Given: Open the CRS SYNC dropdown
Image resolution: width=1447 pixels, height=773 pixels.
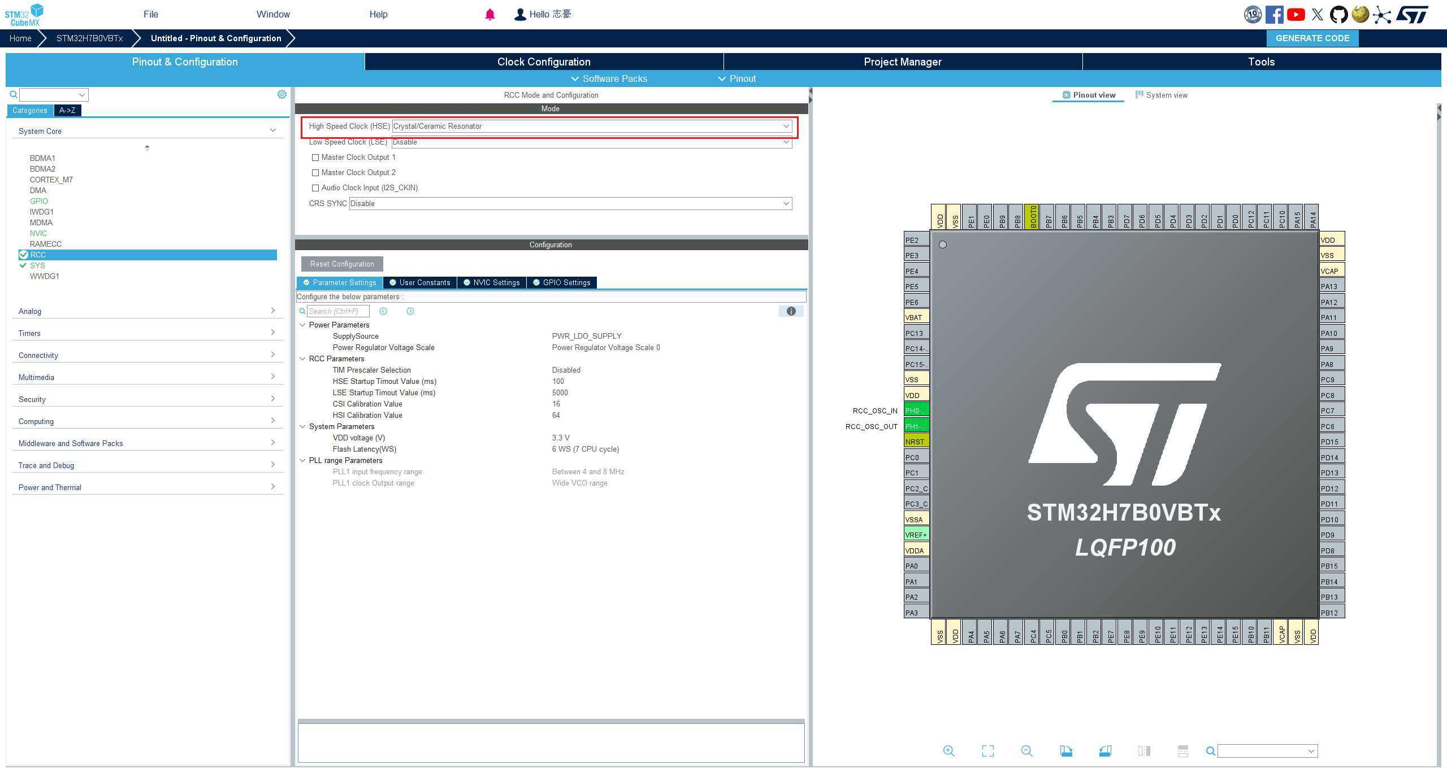Looking at the screenshot, I should [x=785, y=203].
